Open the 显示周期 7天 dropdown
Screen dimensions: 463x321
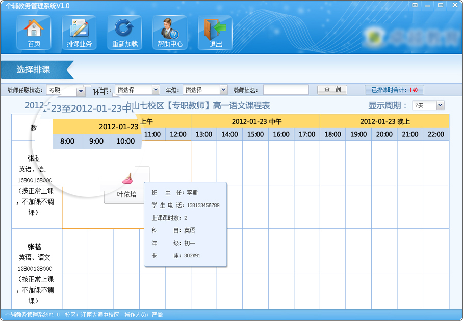[440, 106]
